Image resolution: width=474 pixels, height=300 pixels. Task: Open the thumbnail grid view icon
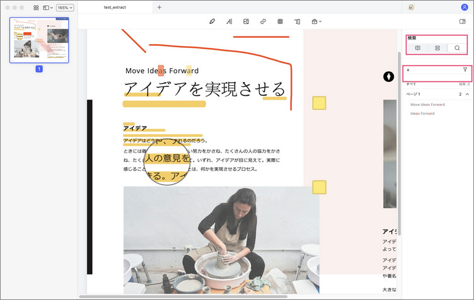click(36, 8)
